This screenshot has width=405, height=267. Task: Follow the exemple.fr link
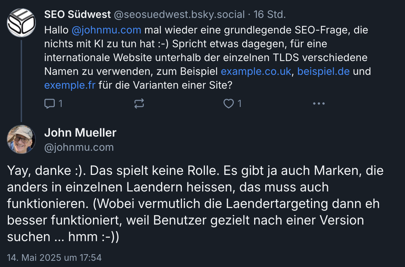coord(70,85)
